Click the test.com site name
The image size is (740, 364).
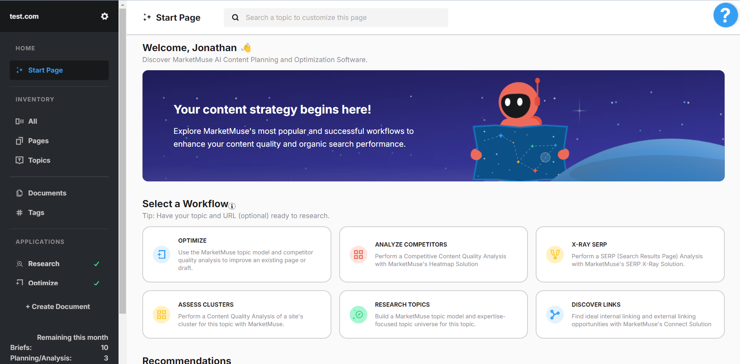click(x=24, y=16)
